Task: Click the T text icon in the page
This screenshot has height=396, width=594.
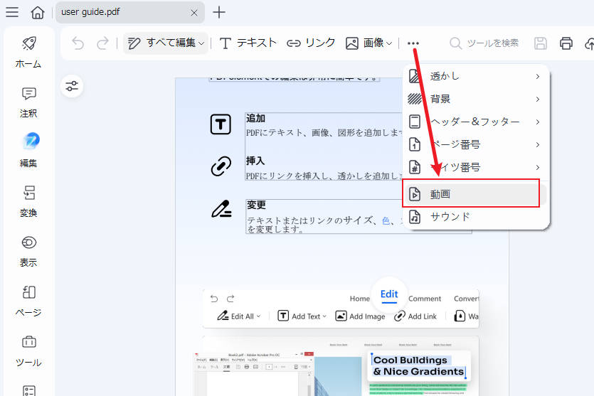Action: (x=221, y=124)
